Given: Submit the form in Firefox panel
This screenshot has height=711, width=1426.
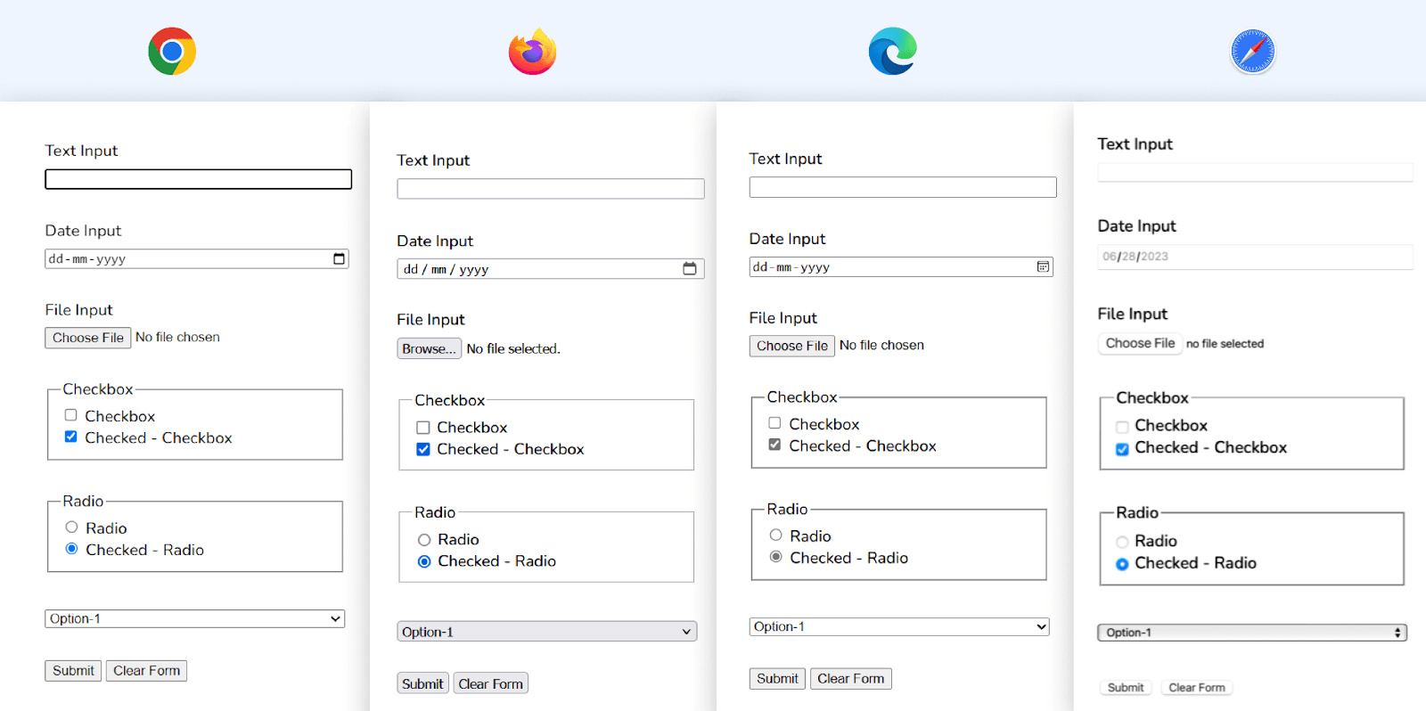Looking at the screenshot, I should pos(422,683).
